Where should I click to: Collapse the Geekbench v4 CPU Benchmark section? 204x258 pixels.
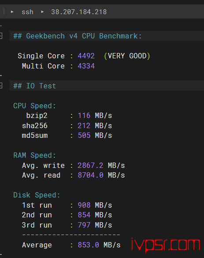1,36
